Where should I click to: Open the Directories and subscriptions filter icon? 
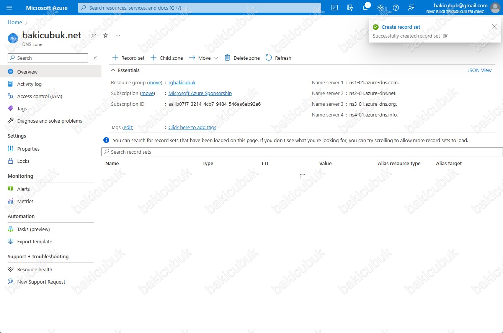point(350,8)
